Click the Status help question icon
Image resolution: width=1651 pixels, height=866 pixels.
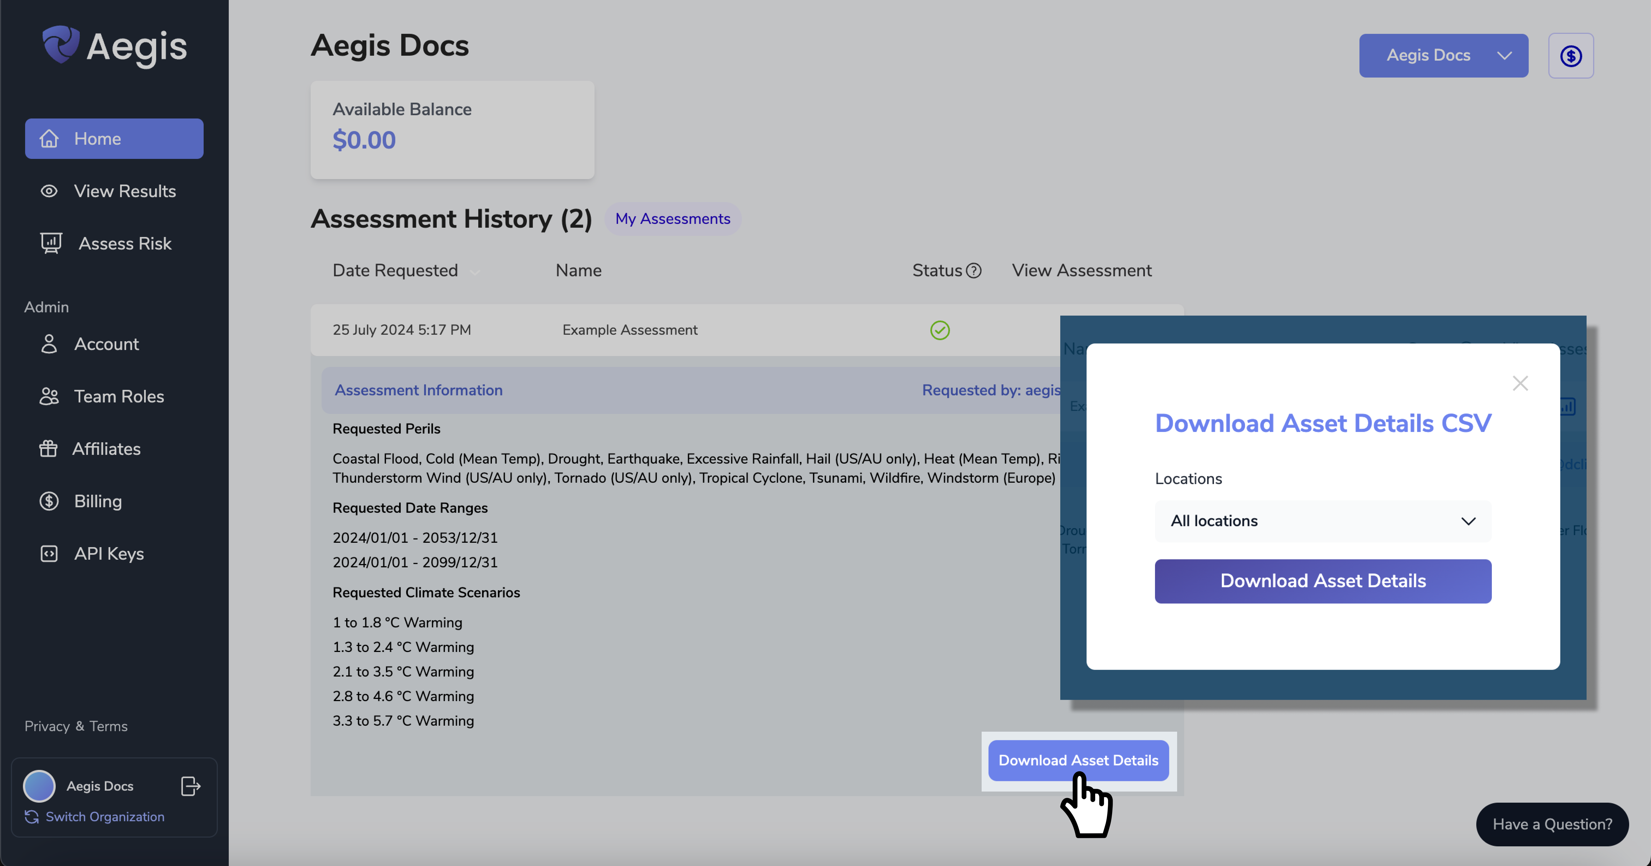click(973, 271)
